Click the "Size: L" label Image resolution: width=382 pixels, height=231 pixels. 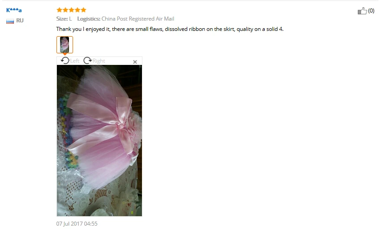point(64,19)
